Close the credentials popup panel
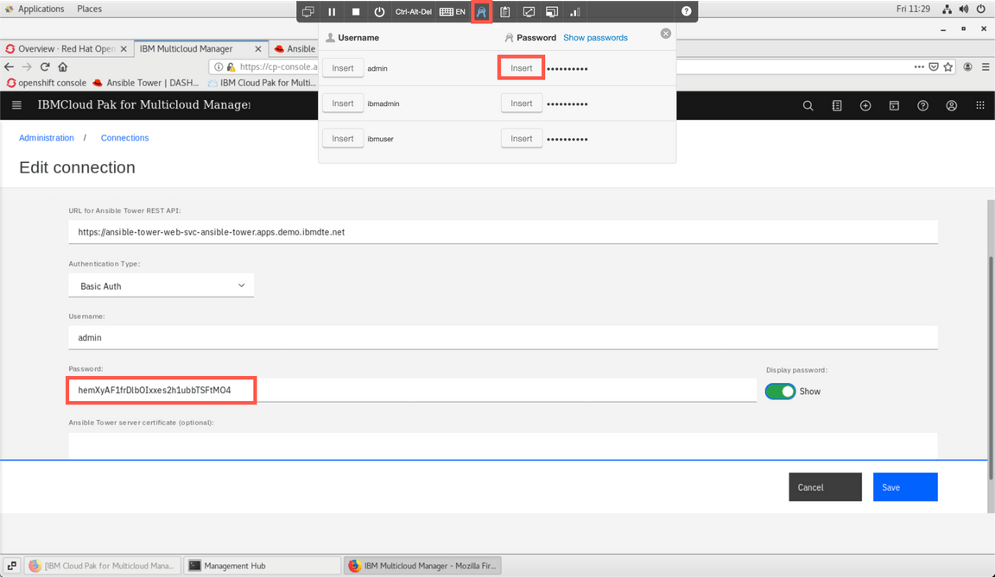 (x=666, y=34)
